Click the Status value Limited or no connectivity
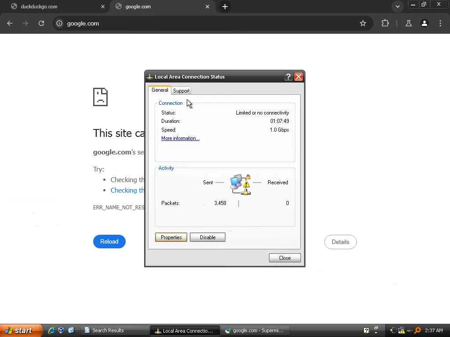 tap(262, 113)
